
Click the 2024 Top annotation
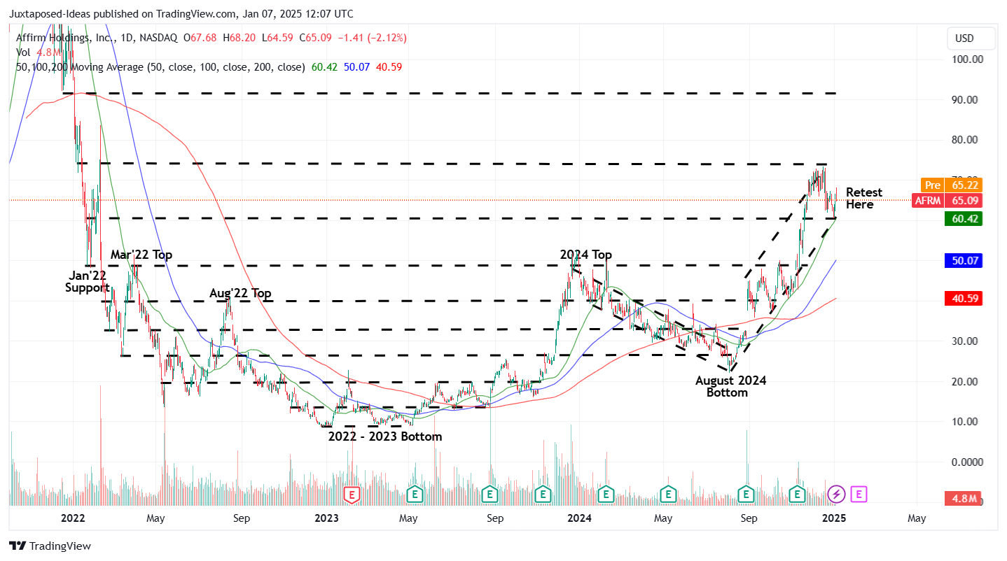tap(586, 255)
